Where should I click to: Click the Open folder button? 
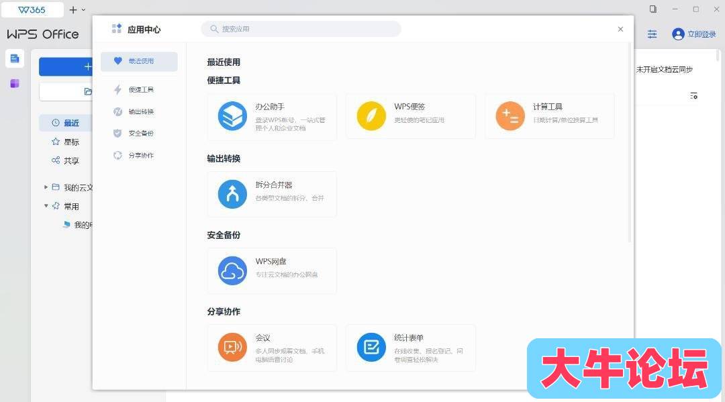coord(66,91)
